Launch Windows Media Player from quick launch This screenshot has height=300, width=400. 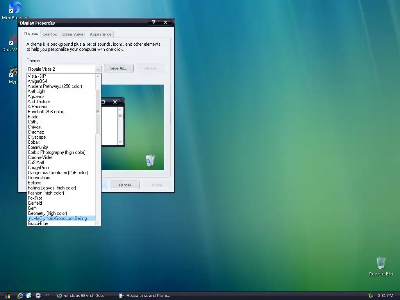38,295
